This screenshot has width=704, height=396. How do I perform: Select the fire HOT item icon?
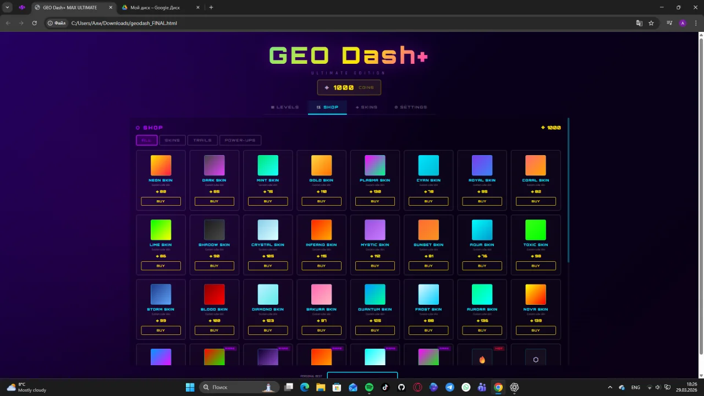point(482,360)
